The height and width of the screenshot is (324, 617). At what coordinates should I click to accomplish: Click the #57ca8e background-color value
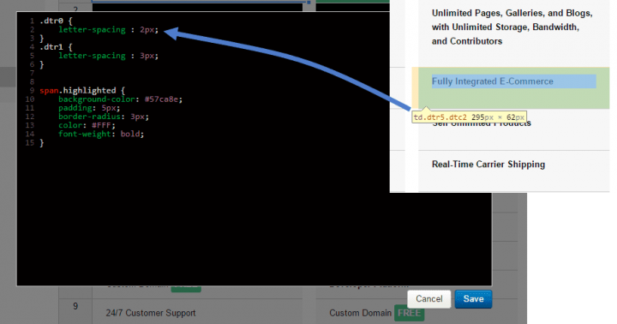coord(162,99)
